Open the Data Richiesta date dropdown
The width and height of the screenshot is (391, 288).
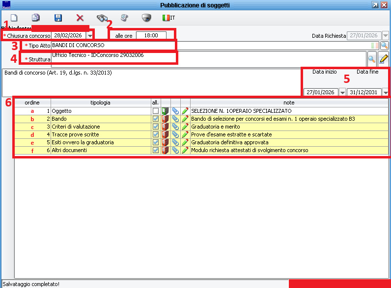tap(386, 36)
